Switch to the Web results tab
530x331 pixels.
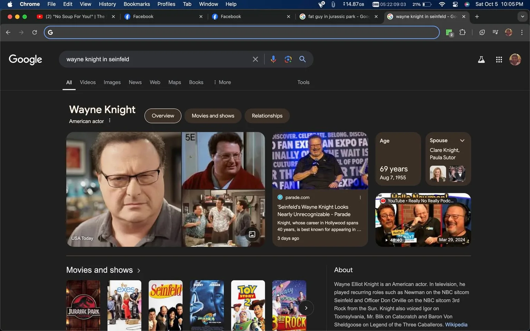click(x=155, y=82)
